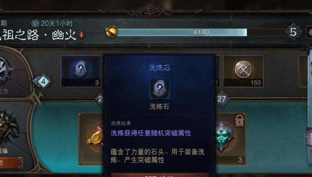Click the orange button at bottom left
This screenshot has height=177, width=312.
(11, 163)
